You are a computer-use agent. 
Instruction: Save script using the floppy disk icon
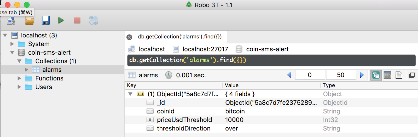(x=46, y=20)
